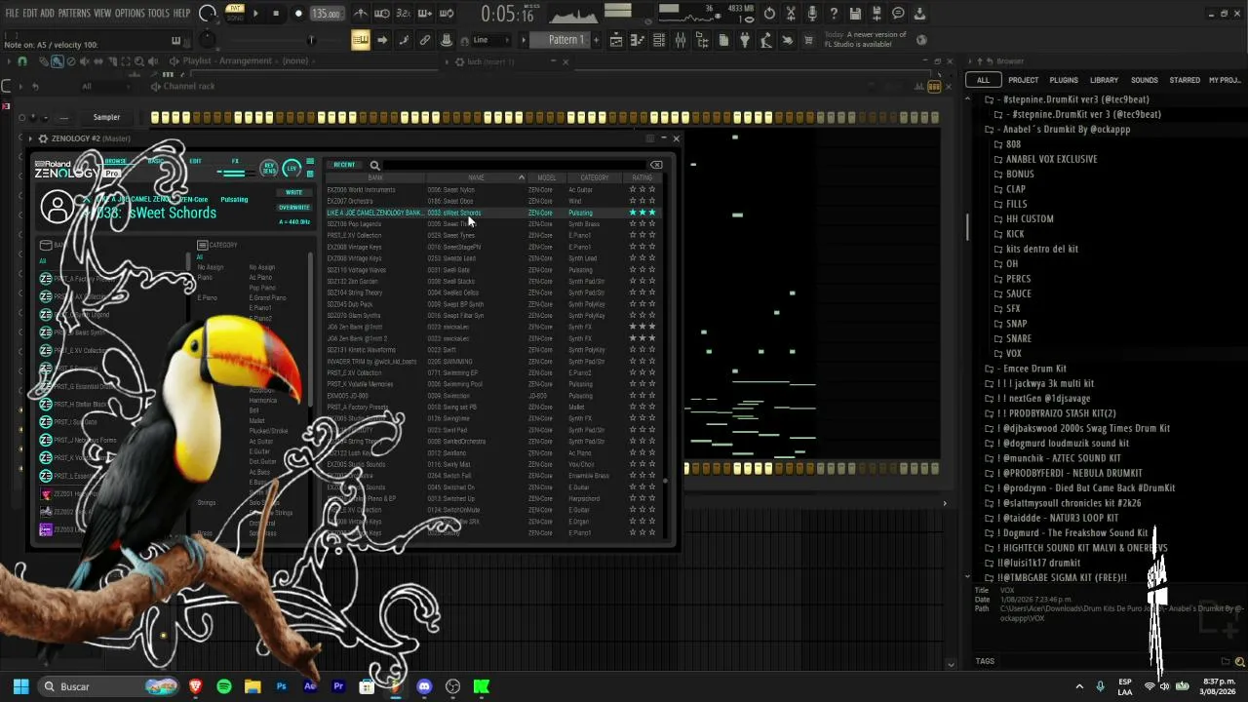Image resolution: width=1248 pixels, height=702 pixels.
Task: Click the ZENOLOGY preset search field
Action: pos(513,165)
